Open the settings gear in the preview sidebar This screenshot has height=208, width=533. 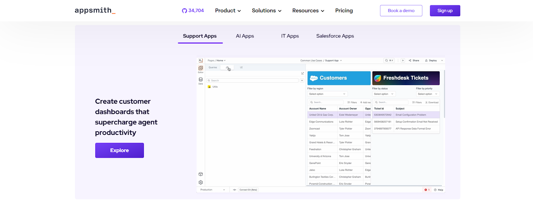point(201,182)
